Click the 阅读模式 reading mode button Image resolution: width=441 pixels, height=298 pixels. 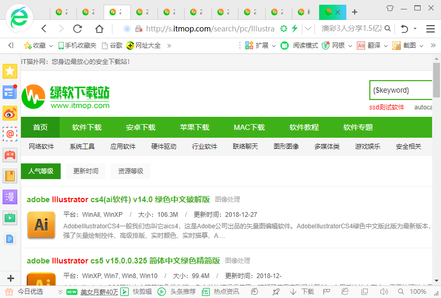tap(299, 46)
